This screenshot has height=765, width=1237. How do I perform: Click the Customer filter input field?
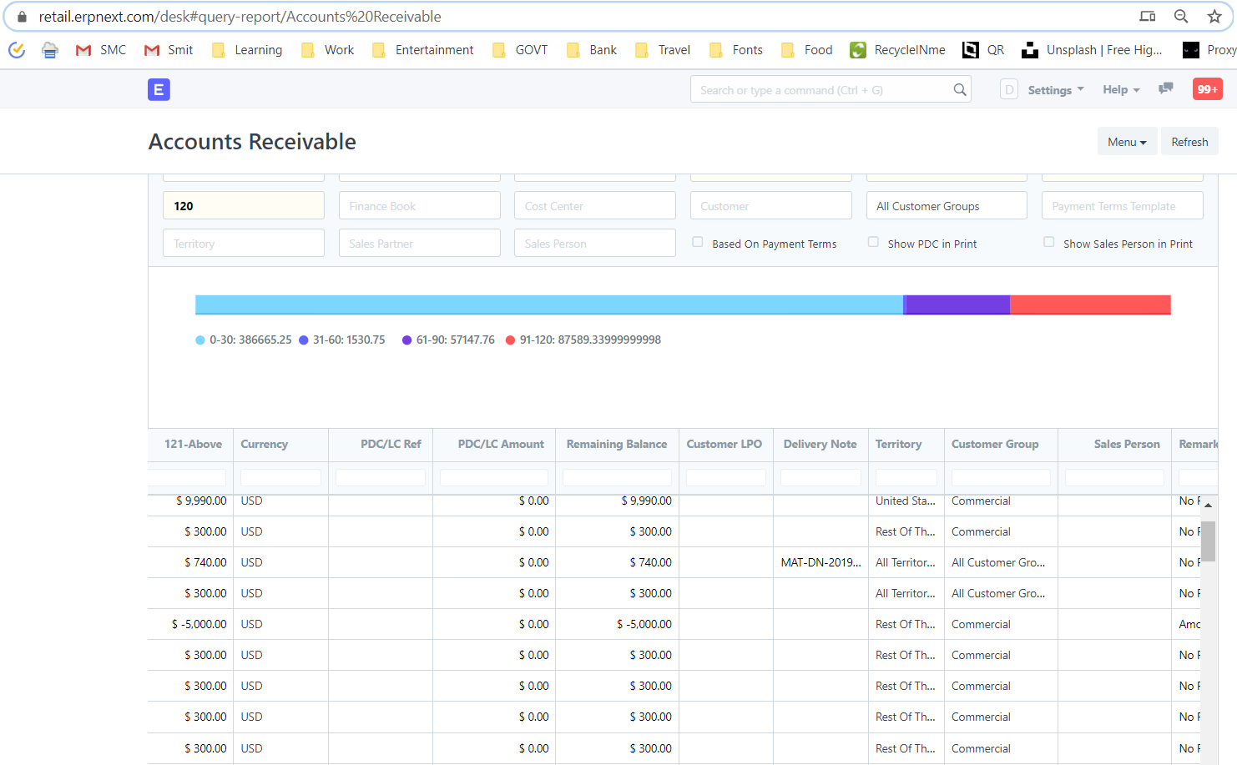tap(770, 205)
